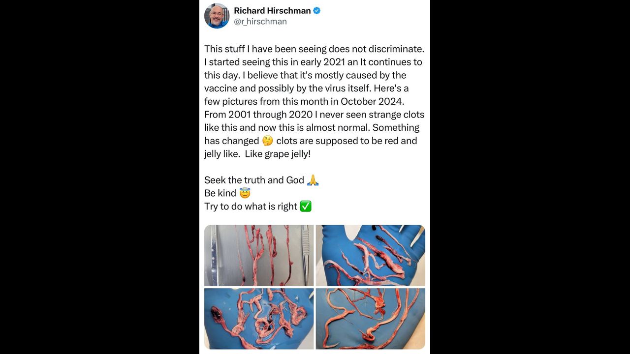Open bottom-left clot photo
The width and height of the screenshot is (630, 354).
(x=259, y=319)
